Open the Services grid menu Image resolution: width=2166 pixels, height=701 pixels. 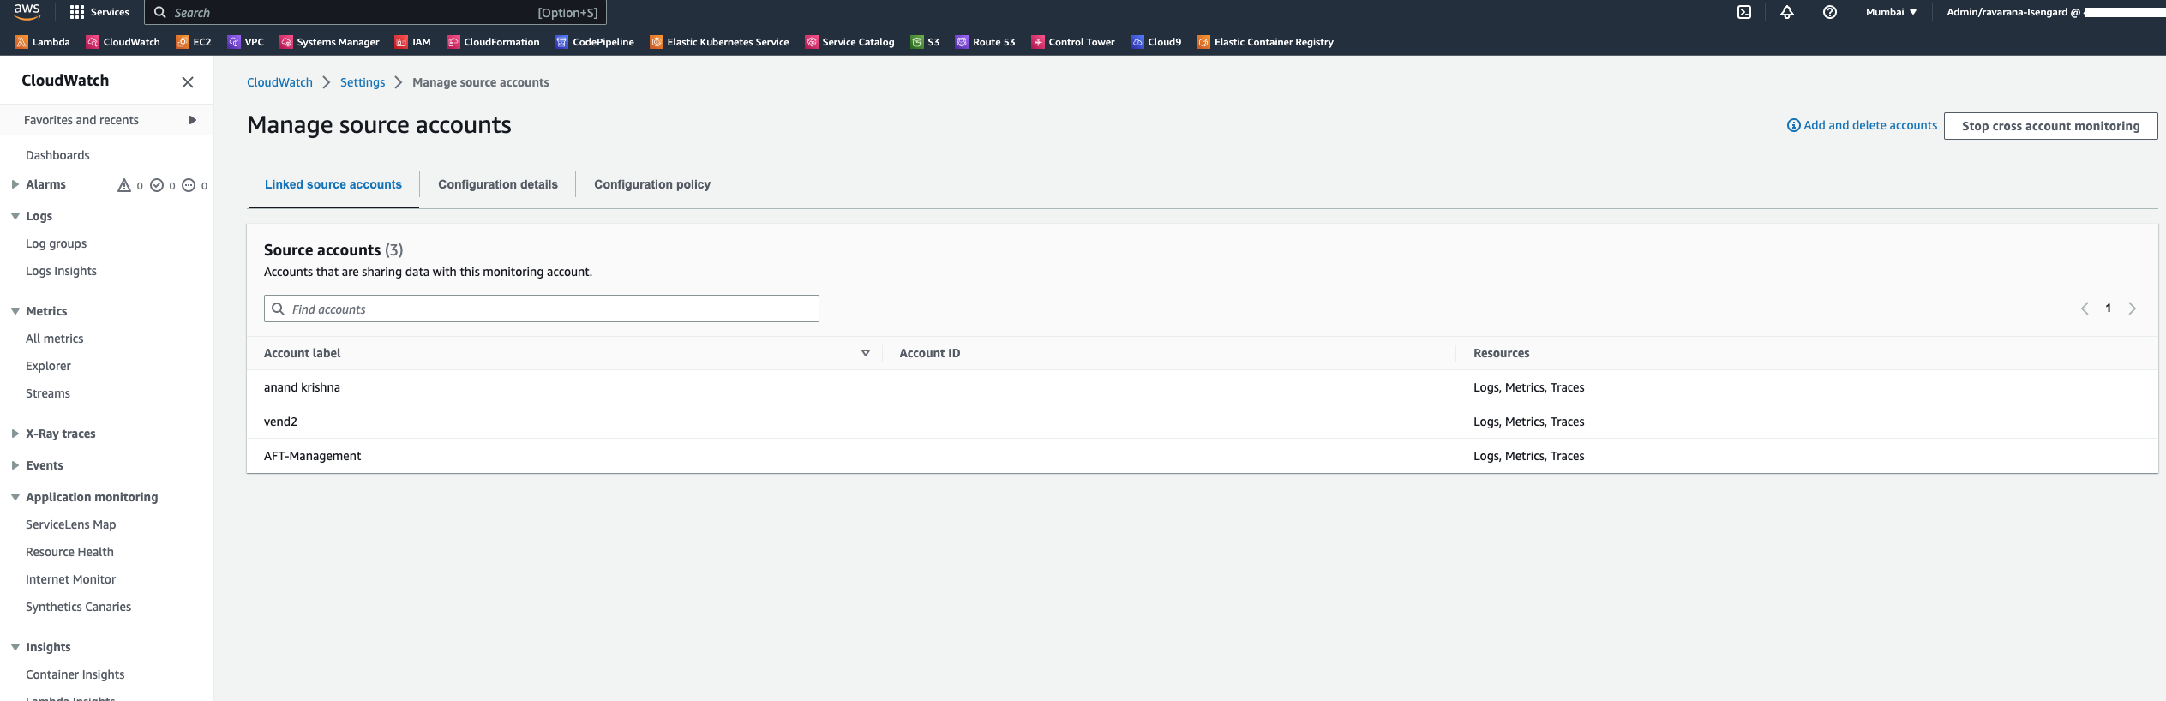(99, 12)
